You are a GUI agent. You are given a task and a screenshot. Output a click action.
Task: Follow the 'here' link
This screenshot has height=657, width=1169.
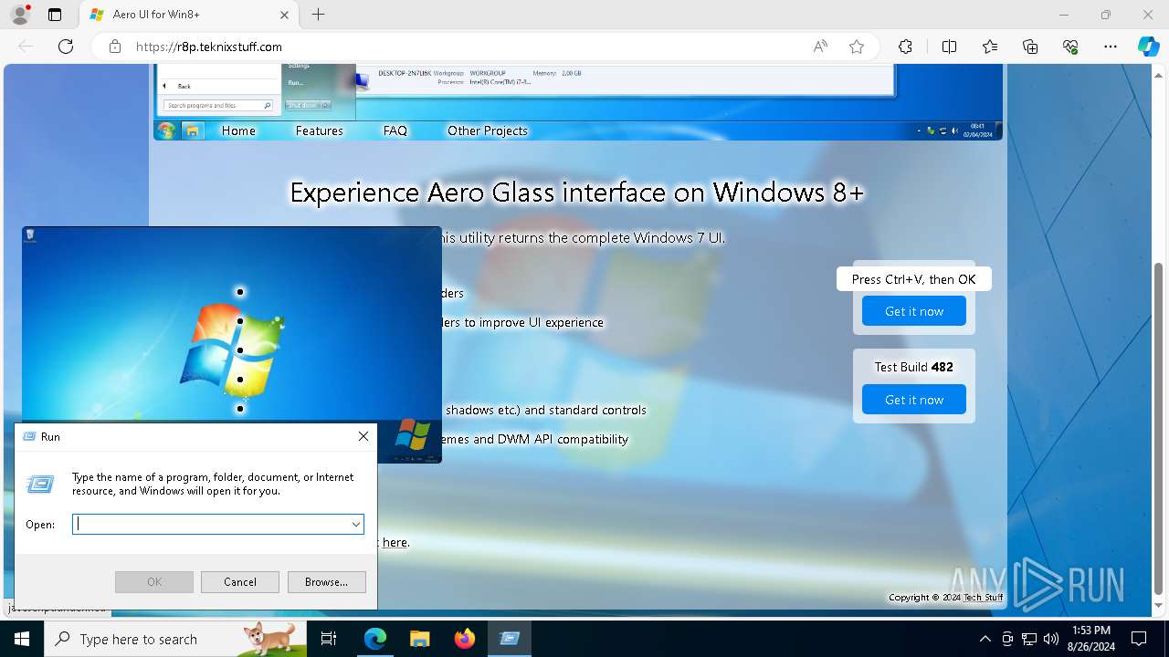(x=395, y=542)
